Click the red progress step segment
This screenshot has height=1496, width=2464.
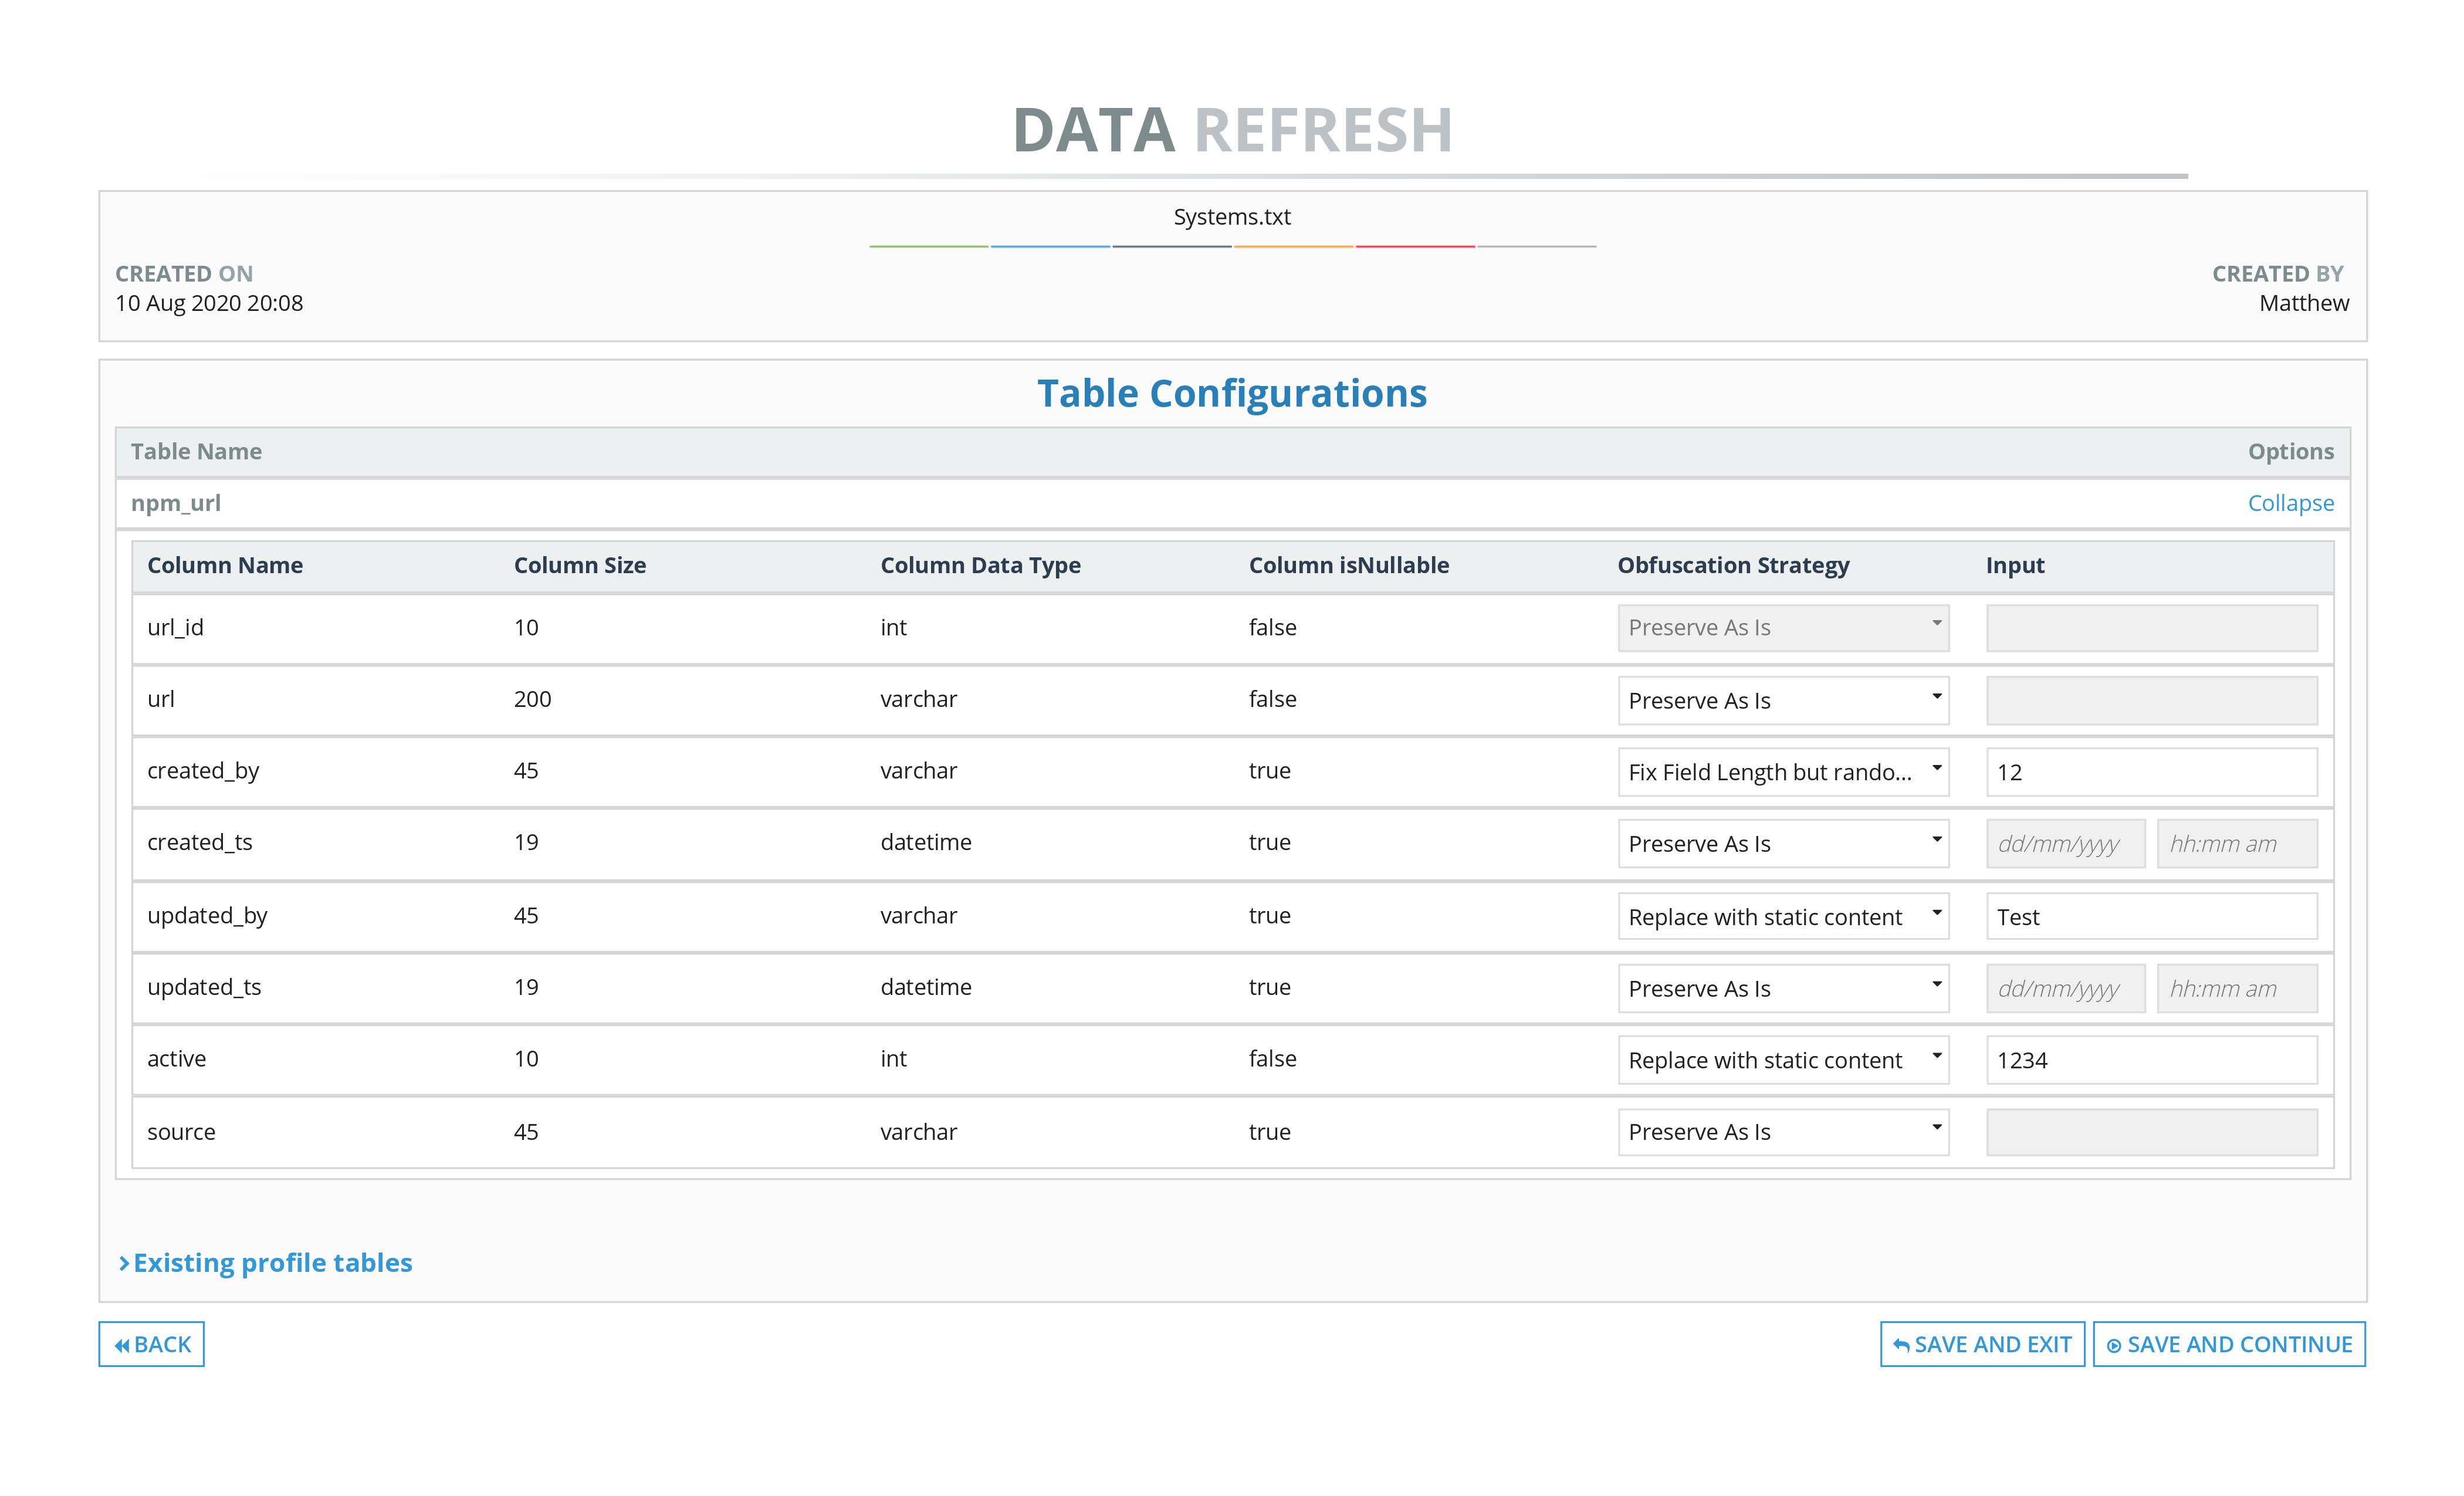click(x=1415, y=246)
